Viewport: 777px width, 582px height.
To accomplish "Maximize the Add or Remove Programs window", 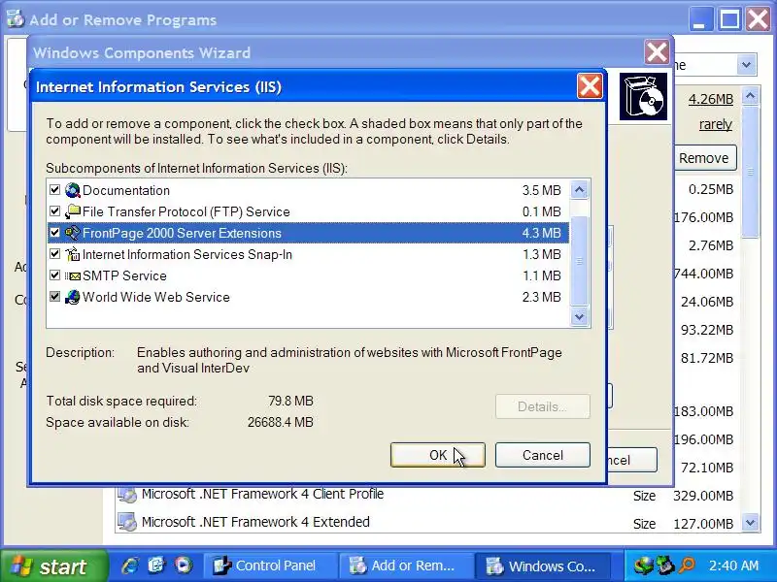I will 729,19.
